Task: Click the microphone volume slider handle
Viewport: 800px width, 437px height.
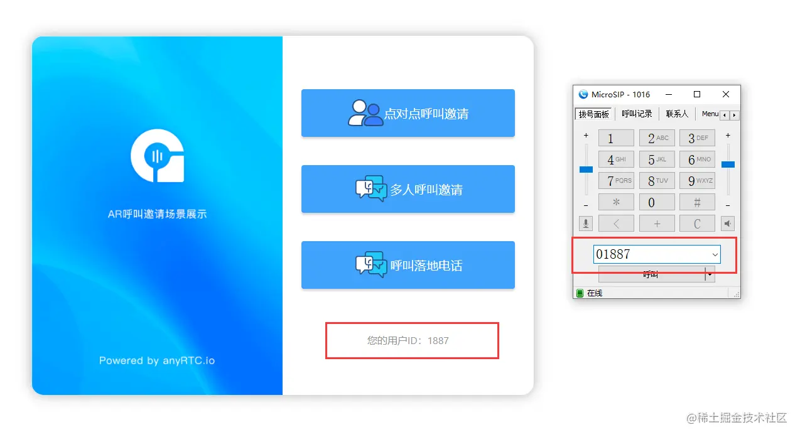Action: (586, 170)
